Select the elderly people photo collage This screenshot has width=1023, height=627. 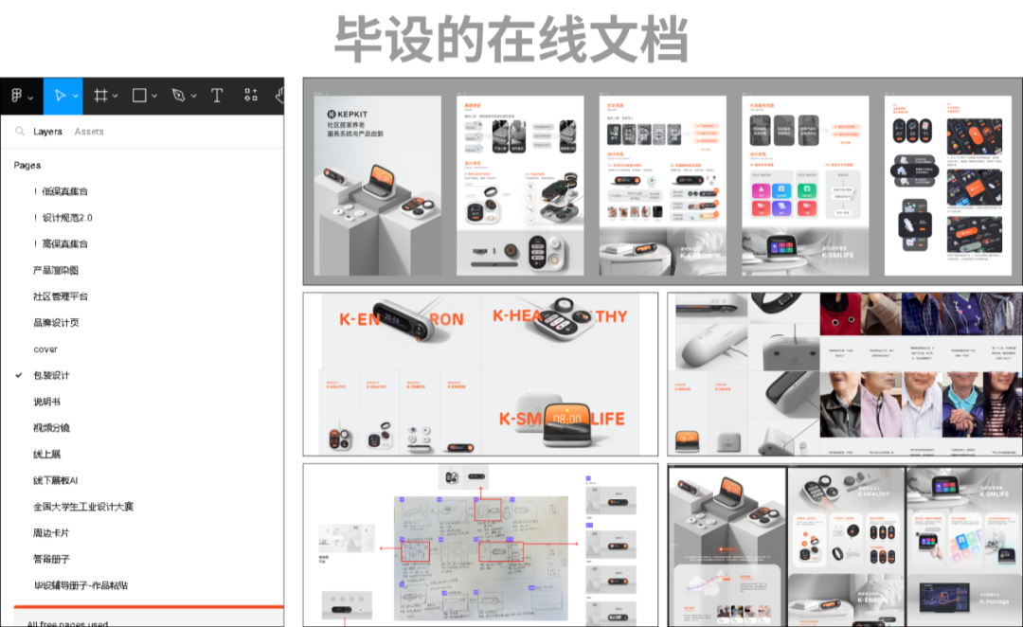pyautogui.click(x=921, y=373)
